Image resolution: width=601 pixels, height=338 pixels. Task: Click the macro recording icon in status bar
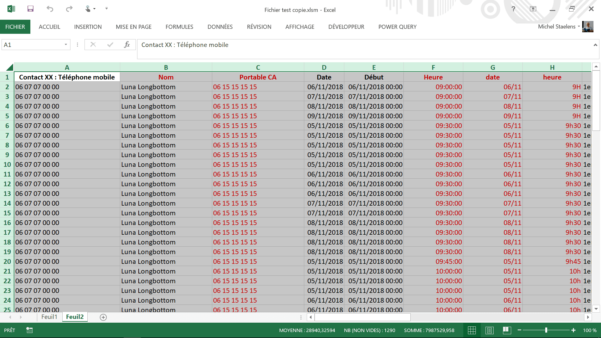coord(29,330)
